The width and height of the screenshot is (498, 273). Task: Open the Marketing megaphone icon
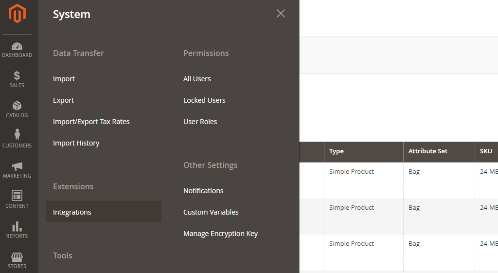pos(17,166)
